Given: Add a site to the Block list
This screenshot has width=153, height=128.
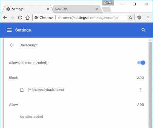Looking at the screenshot, I should (140, 78).
